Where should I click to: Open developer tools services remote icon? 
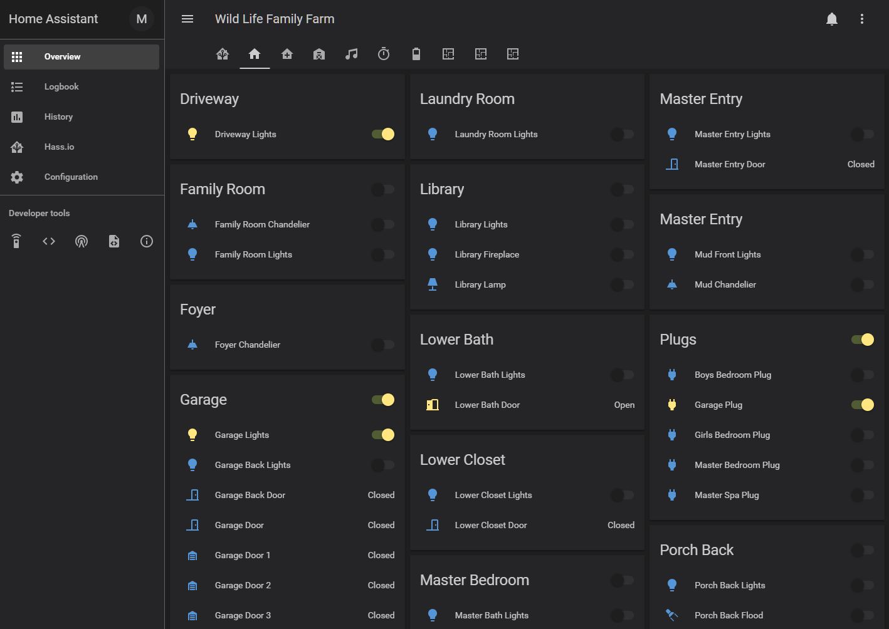[x=16, y=241]
